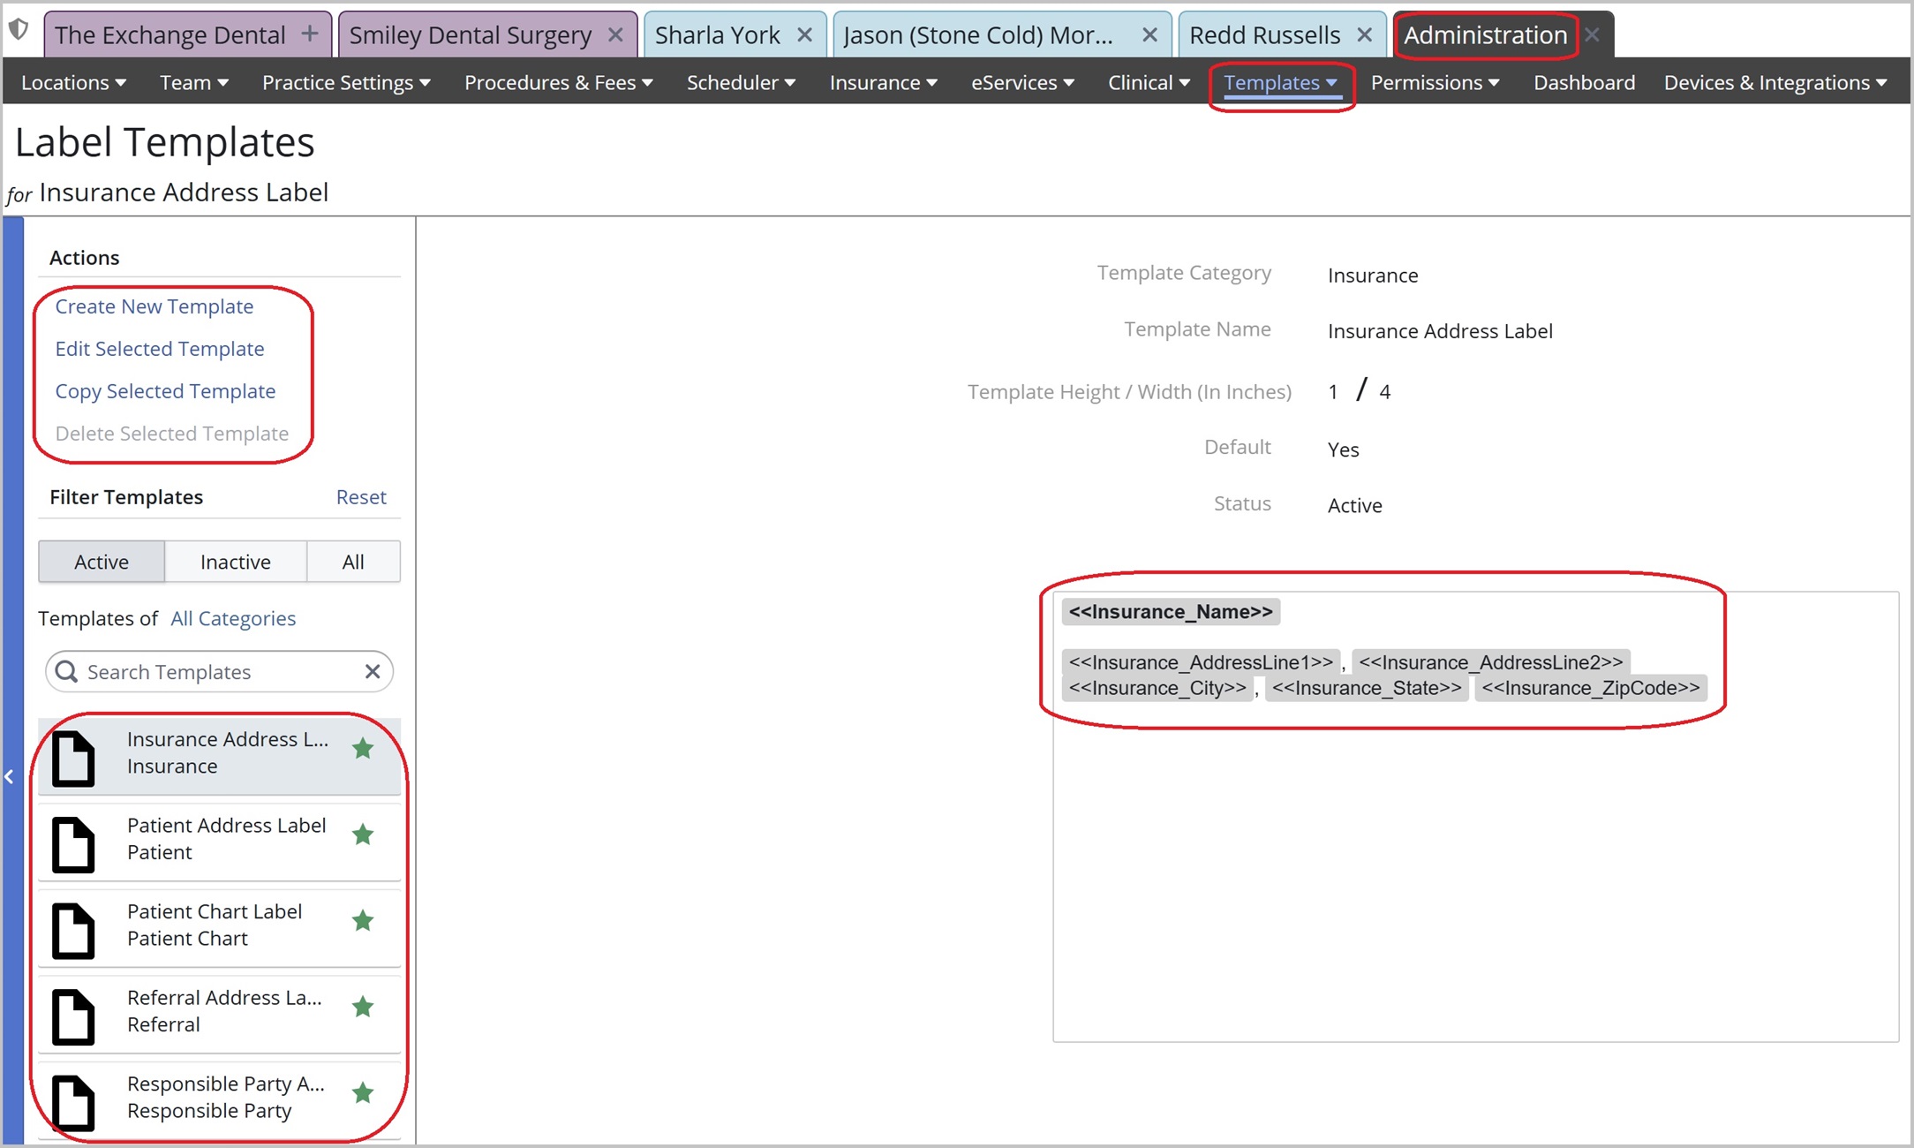Switch to the Redd Russells tab
Image resolution: width=1914 pixels, height=1148 pixels.
pos(1264,34)
